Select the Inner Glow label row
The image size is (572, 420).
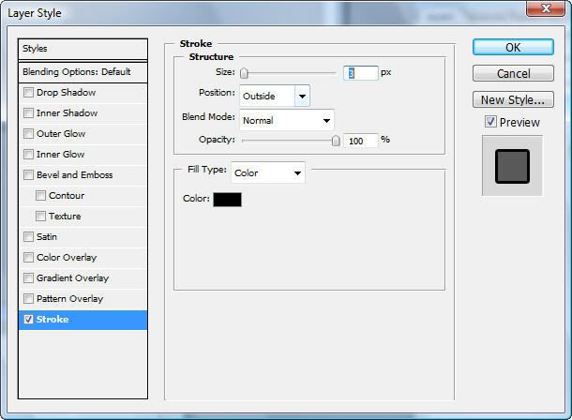click(x=83, y=155)
